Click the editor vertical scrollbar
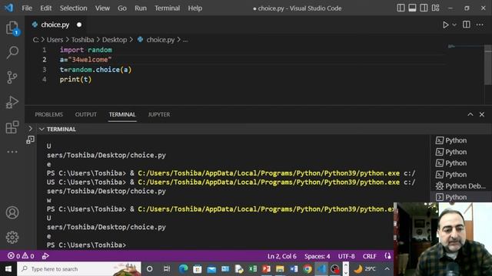 click(x=487, y=64)
